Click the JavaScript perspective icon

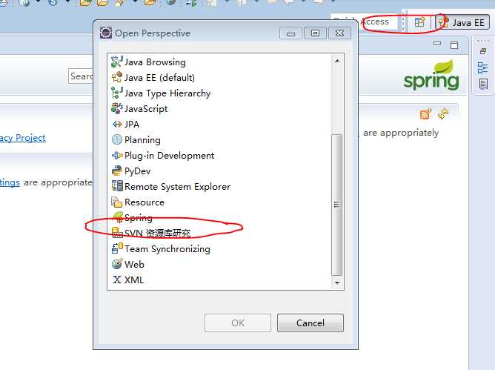tap(116, 108)
